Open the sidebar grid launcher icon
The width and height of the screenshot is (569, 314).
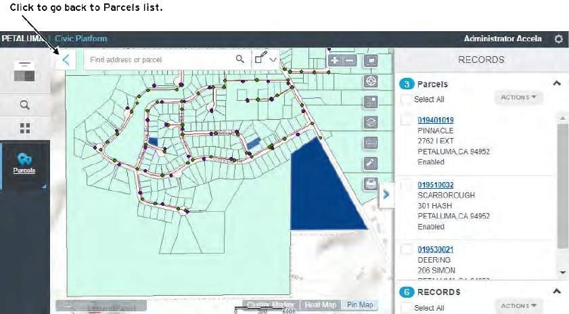[x=24, y=128]
